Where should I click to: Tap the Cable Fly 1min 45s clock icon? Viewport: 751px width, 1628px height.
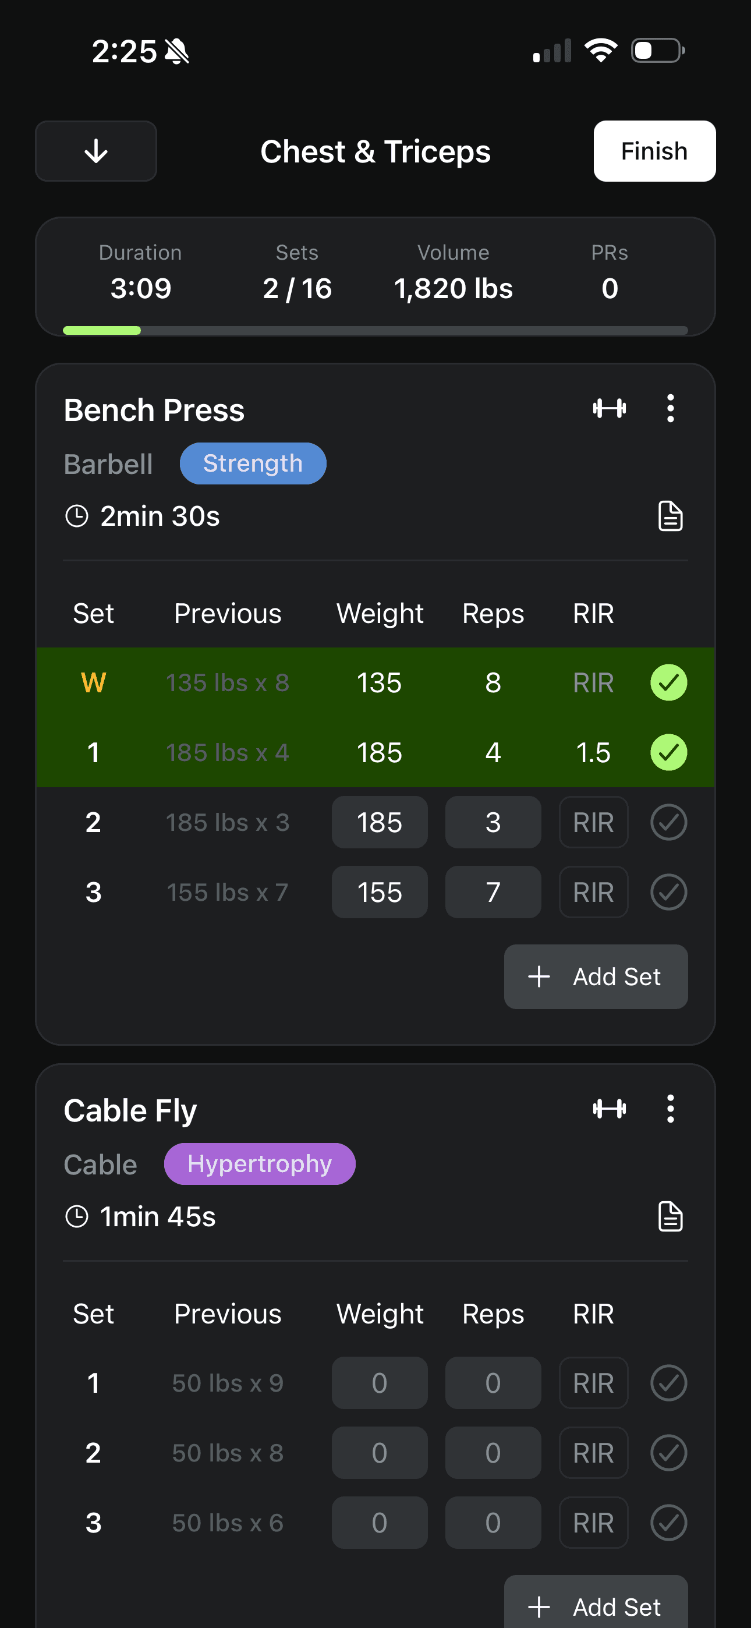(77, 1216)
